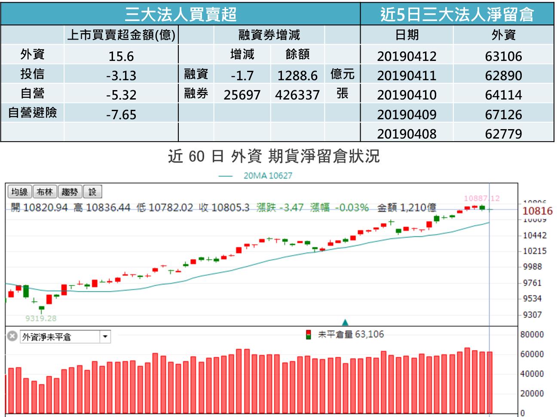Click the teal triangle marker on chart
The width and height of the screenshot is (557, 417).
(x=345, y=322)
